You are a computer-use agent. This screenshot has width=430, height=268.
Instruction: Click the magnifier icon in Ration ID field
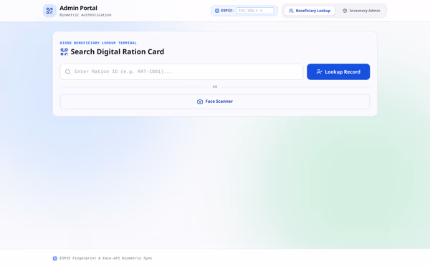point(67,71)
